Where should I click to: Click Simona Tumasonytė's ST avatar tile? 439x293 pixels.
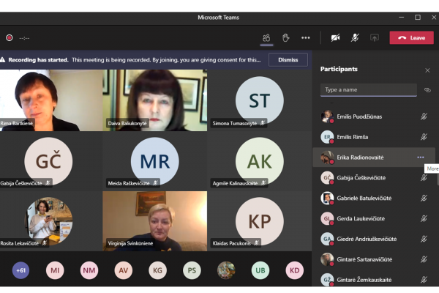(x=260, y=100)
